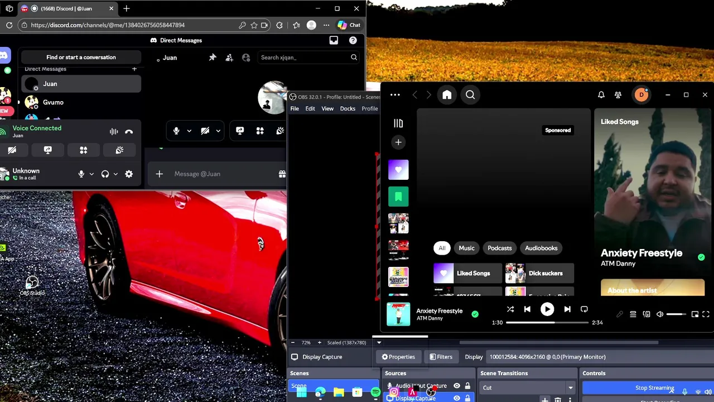This screenshot has width=714, height=402.
Task: Expand Your Library in Spotify sidebar
Action: (x=398, y=123)
